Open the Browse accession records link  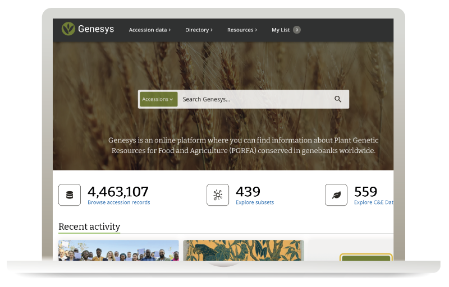click(x=118, y=202)
